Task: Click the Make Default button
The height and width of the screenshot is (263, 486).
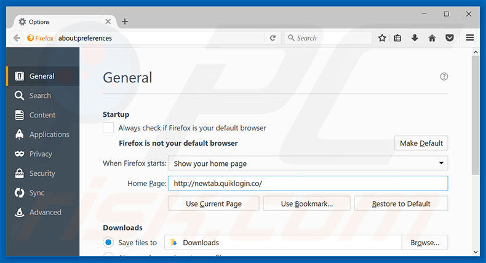Action: pyautogui.click(x=421, y=143)
